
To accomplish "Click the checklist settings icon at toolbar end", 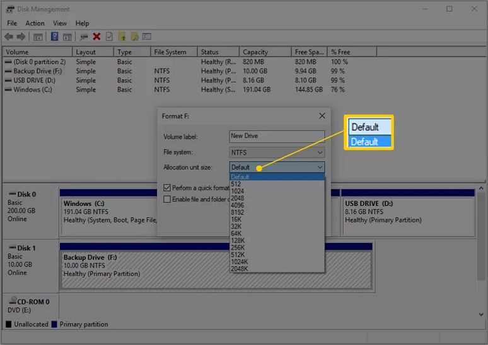I will coord(146,37).
